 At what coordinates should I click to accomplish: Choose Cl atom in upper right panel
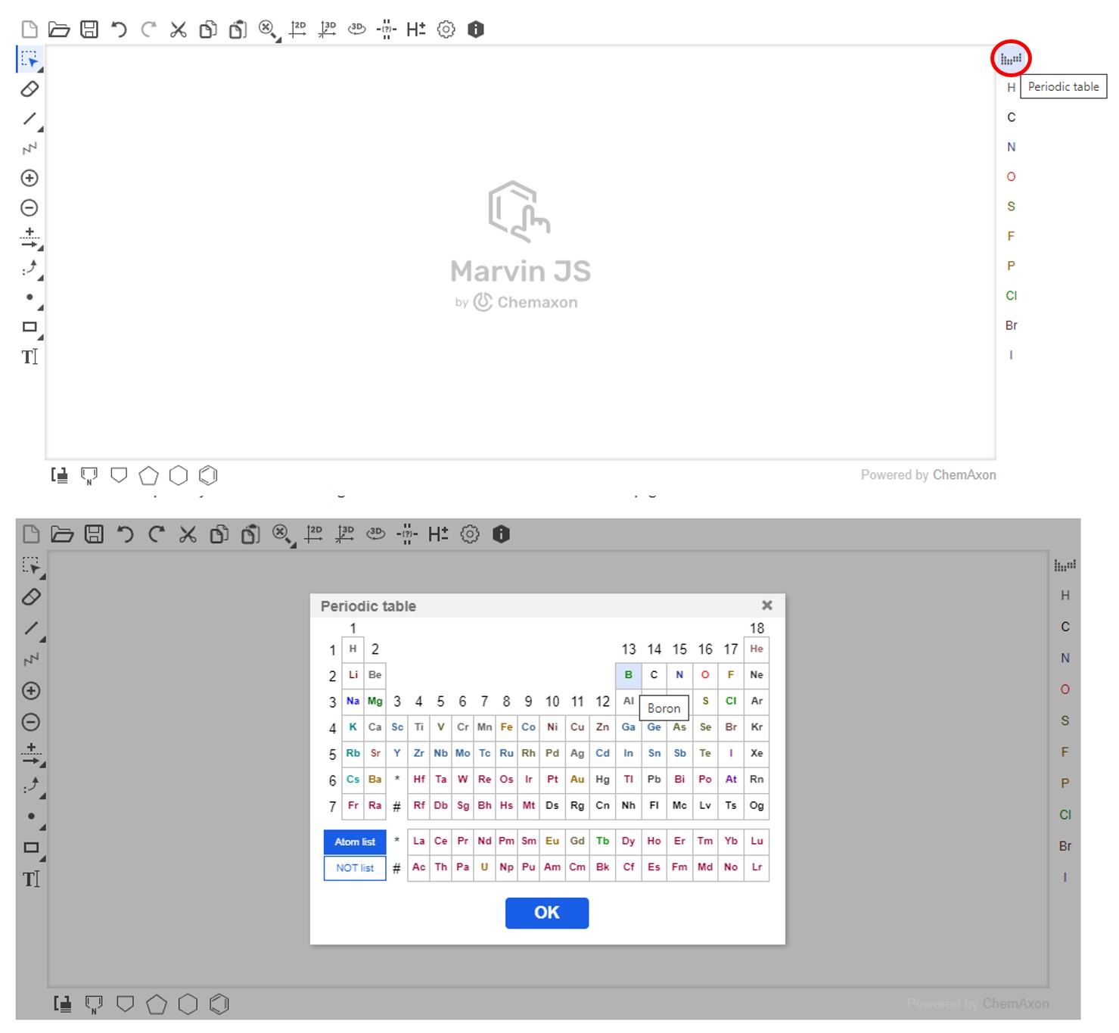coord(1012,296)
